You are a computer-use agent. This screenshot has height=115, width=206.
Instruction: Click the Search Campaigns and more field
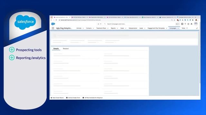coord(126,24)
